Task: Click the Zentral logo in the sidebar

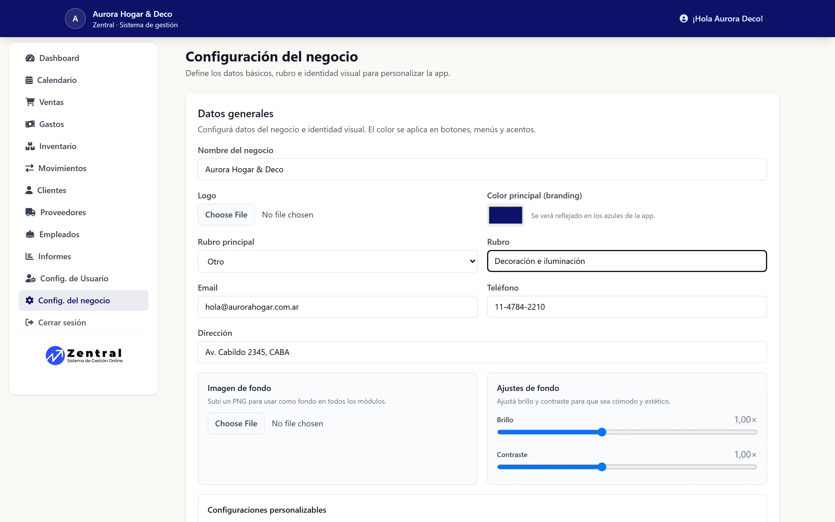Action: [x=84, y=355]
